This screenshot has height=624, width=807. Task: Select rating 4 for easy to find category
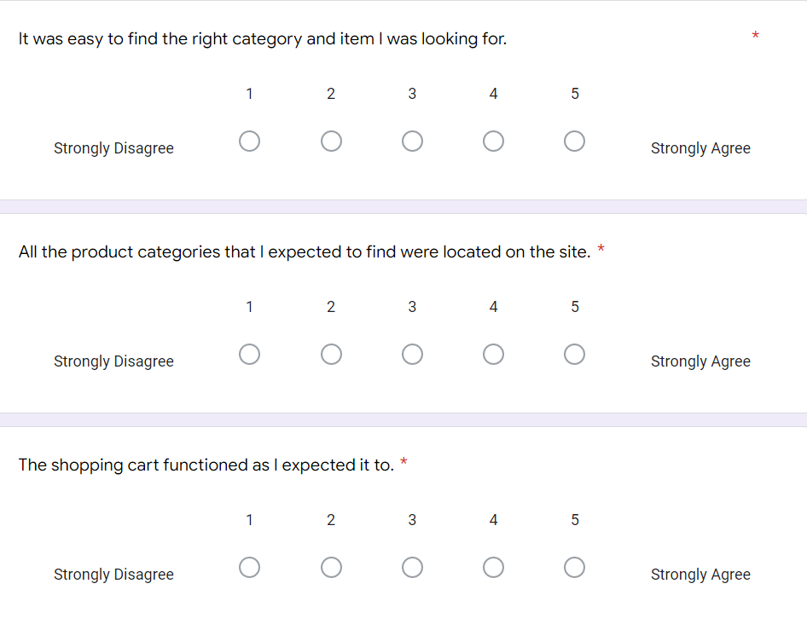tap(493, 141)
